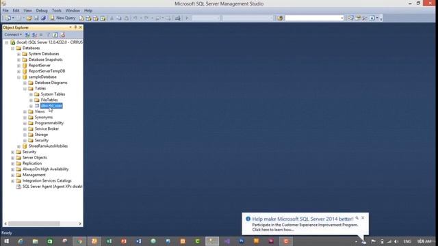The width and height of the screenshot is (438, 246).
Task: Expand the System Databases folder
Action: tap(18, 54)
